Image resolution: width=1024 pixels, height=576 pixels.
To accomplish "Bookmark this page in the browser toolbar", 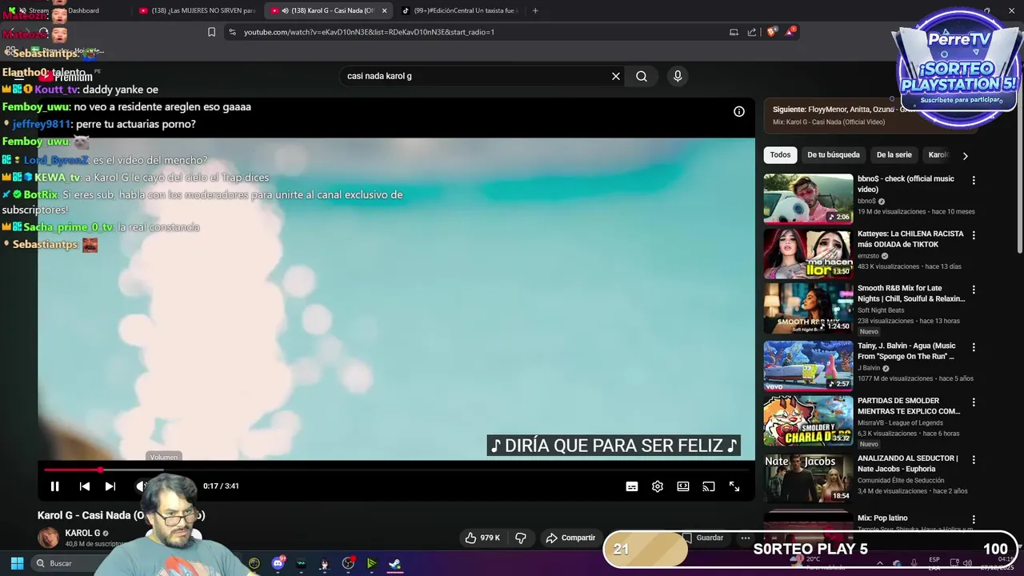I will [x=211, y=32].
